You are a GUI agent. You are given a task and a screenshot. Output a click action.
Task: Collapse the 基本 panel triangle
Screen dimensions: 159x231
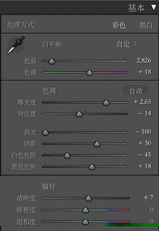coord(153,8)
